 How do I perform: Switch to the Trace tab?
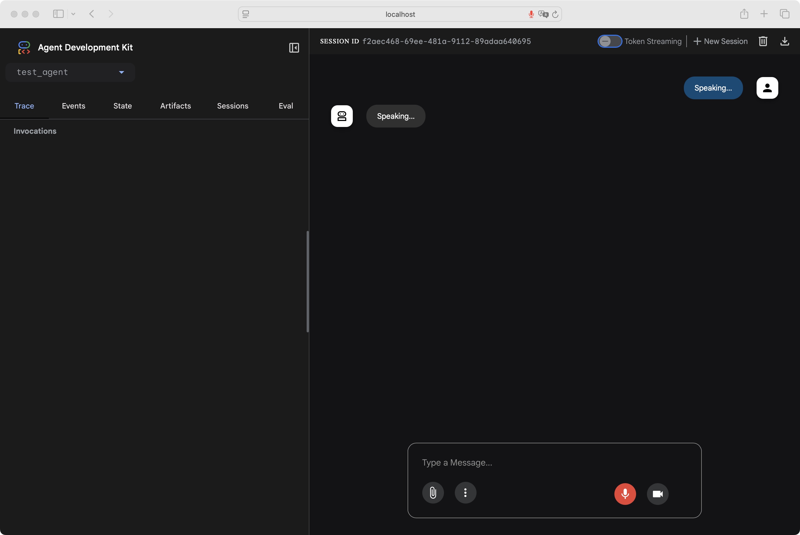(24, 106)
